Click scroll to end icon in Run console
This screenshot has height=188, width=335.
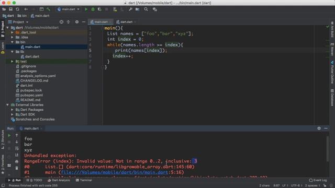[x=17, y=155]
